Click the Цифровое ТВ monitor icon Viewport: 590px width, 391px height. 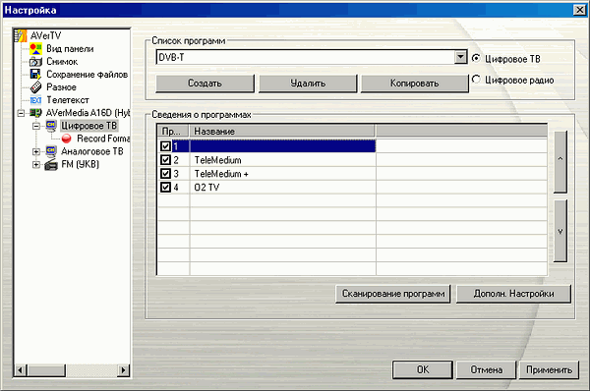tap(51, 126)
